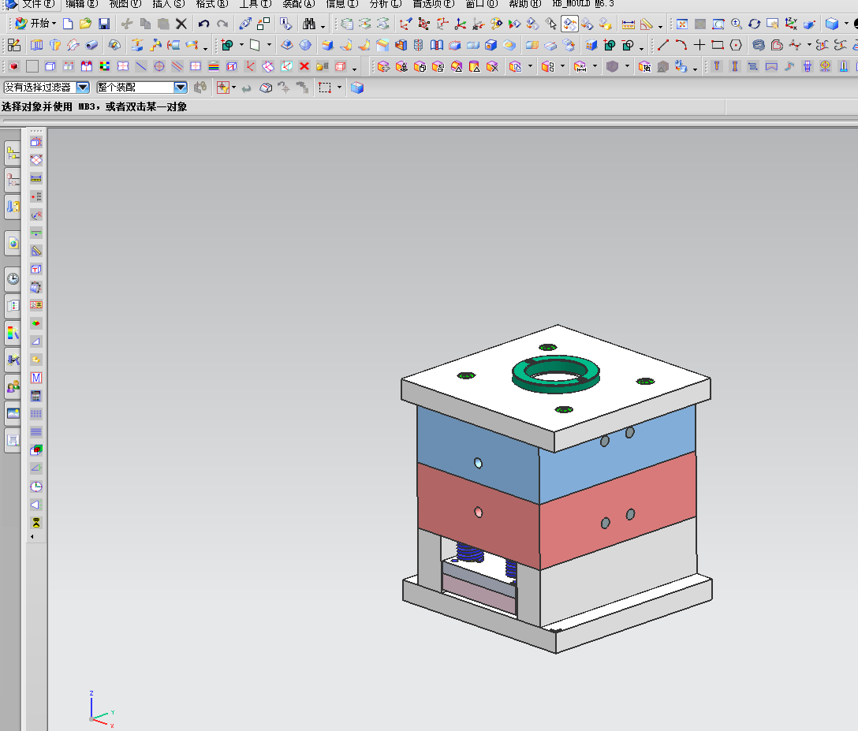Create a new file with New icon
The width and height of the screenshot is (858, 731).
point(68,24)
